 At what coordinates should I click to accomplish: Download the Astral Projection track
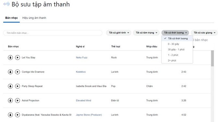[10, 100]
